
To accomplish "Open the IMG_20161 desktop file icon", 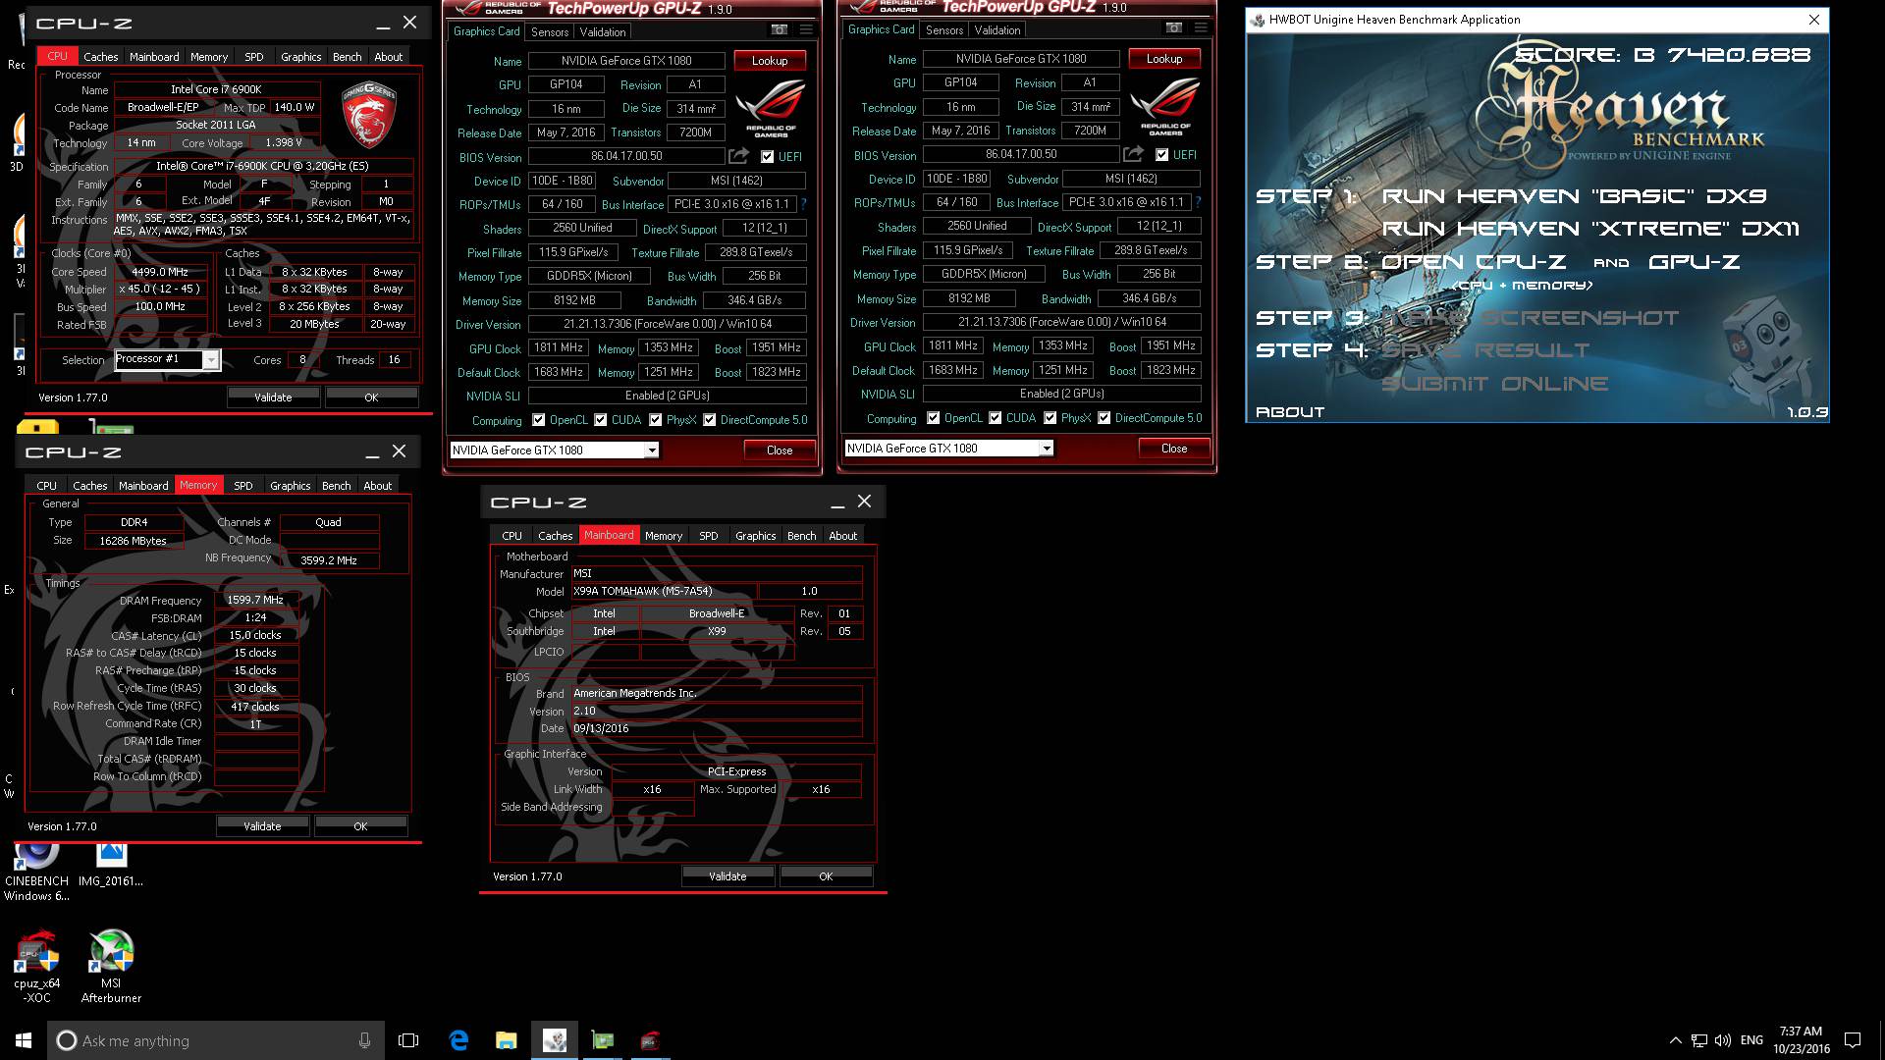I will coord(111,865).
